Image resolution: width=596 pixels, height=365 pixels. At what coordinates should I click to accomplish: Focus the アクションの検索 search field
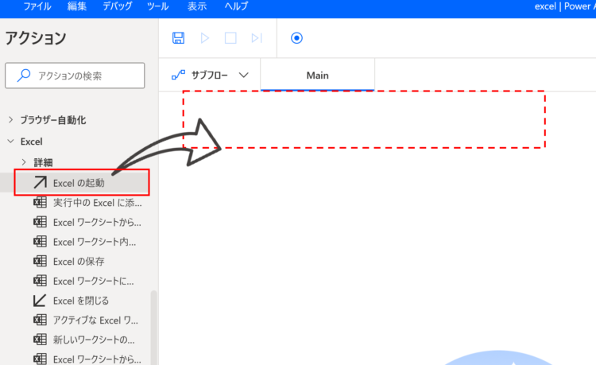click(x=75, y=76)
